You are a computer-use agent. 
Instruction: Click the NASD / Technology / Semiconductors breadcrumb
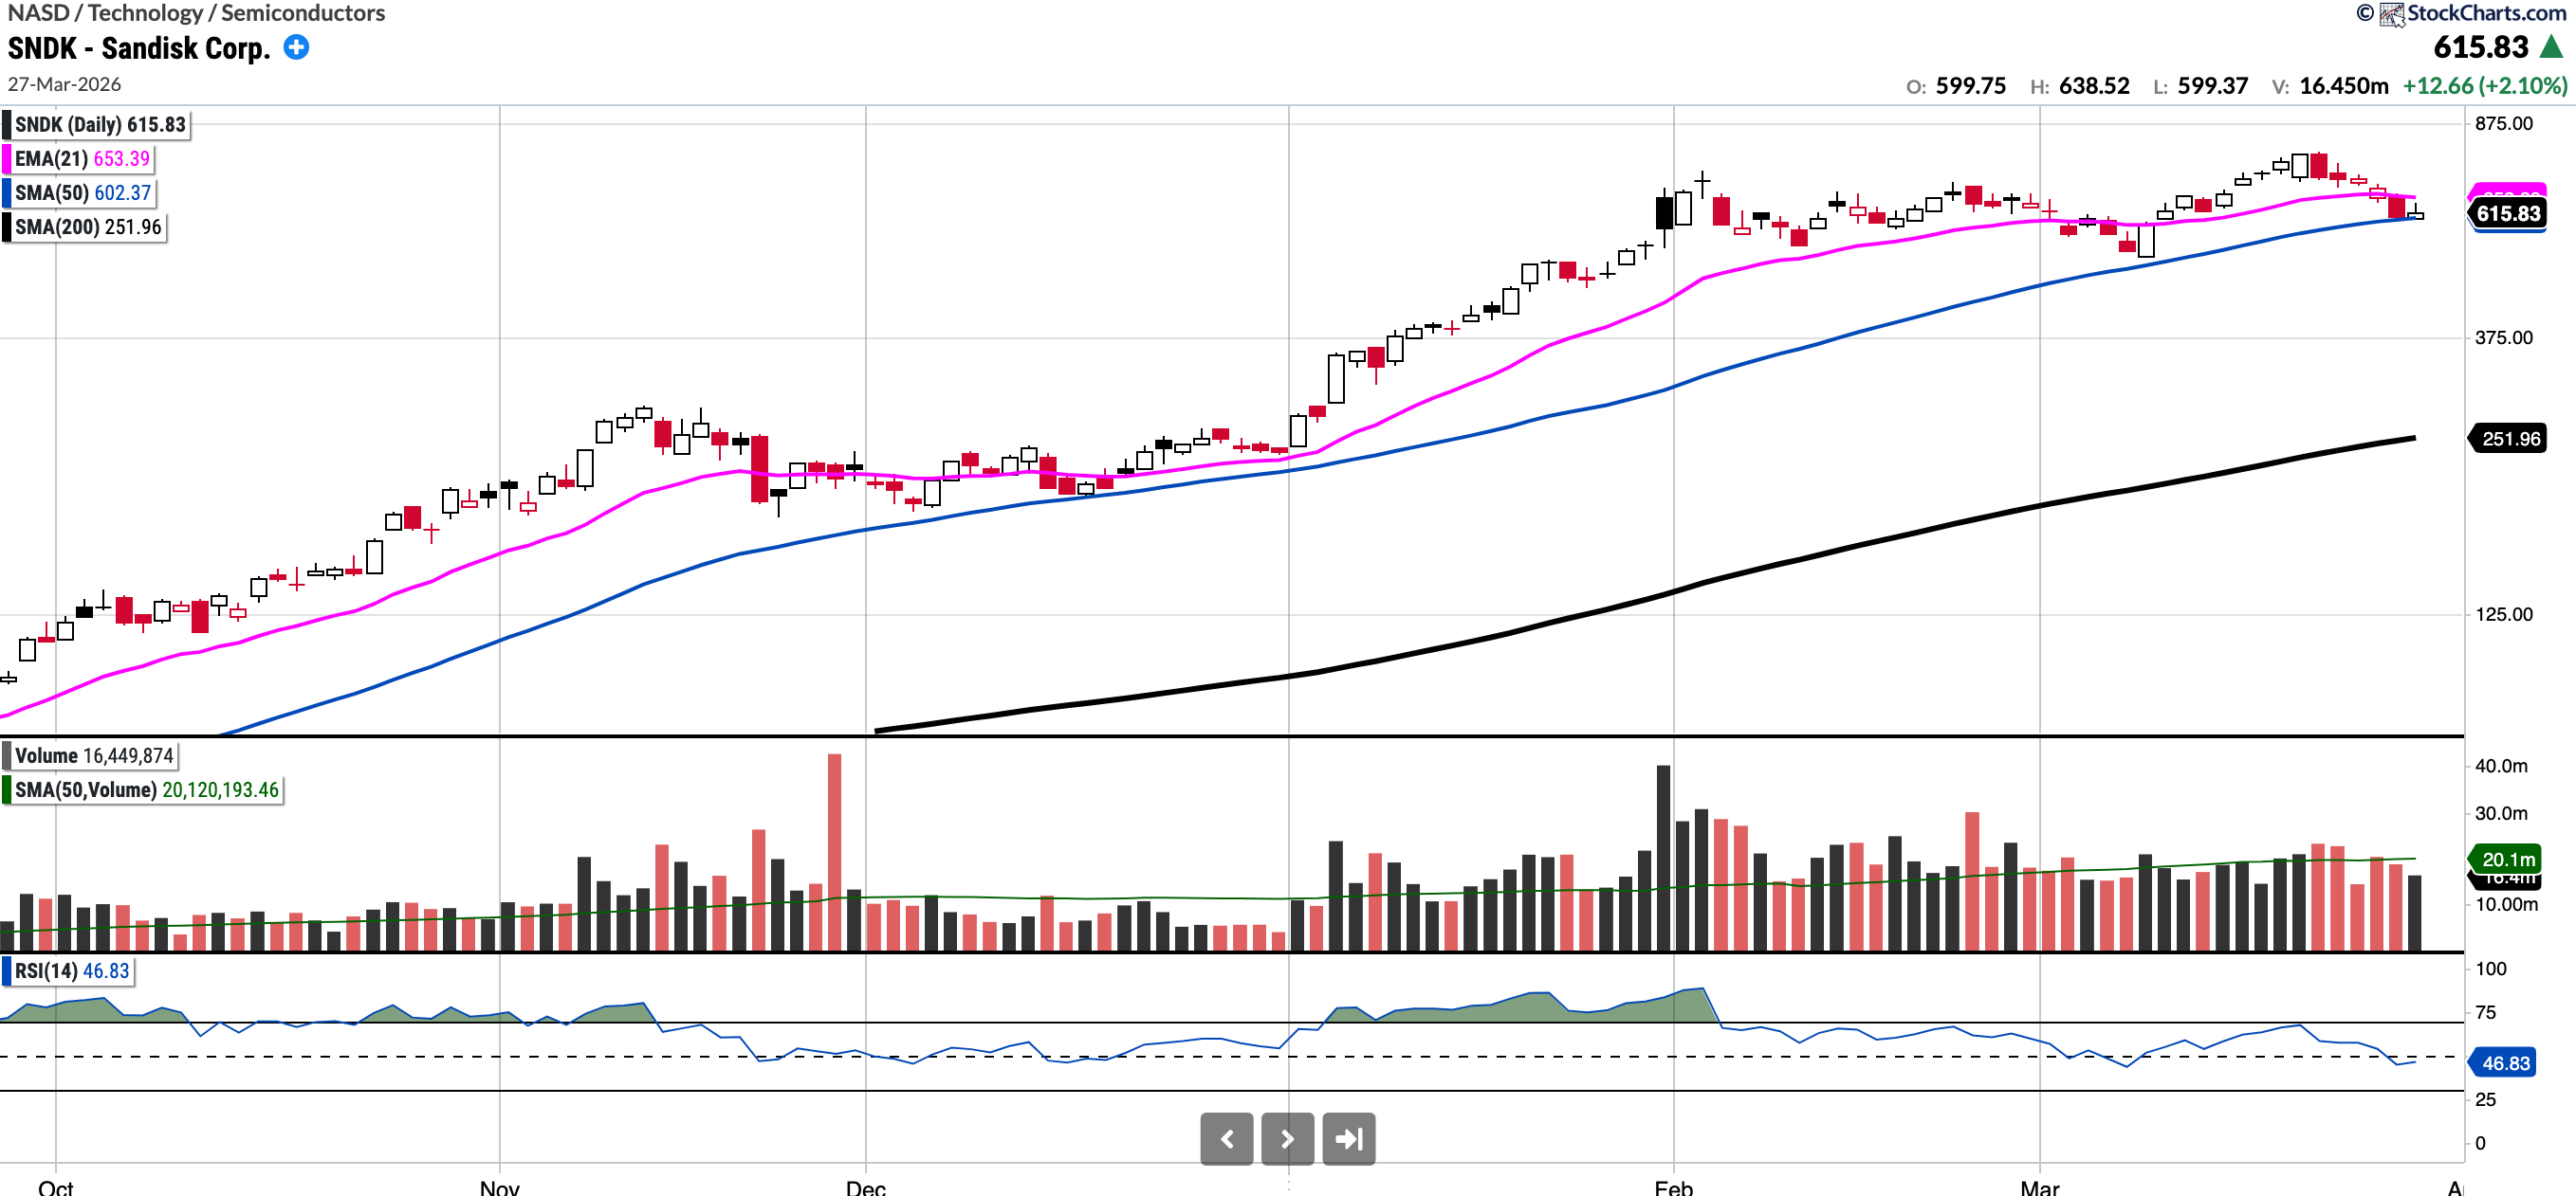click(x=196, y=13)
